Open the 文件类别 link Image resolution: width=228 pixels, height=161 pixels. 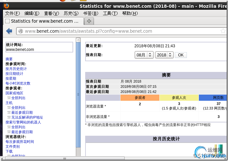13,146
